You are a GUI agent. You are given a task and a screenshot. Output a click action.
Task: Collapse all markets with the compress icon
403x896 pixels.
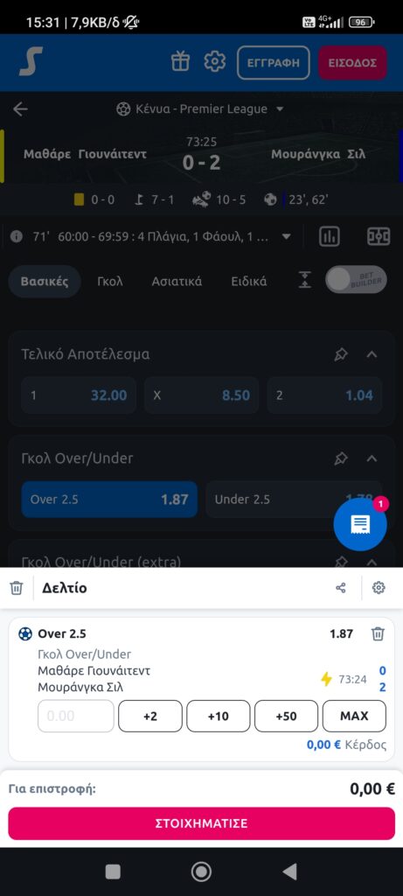pos(305,280)
